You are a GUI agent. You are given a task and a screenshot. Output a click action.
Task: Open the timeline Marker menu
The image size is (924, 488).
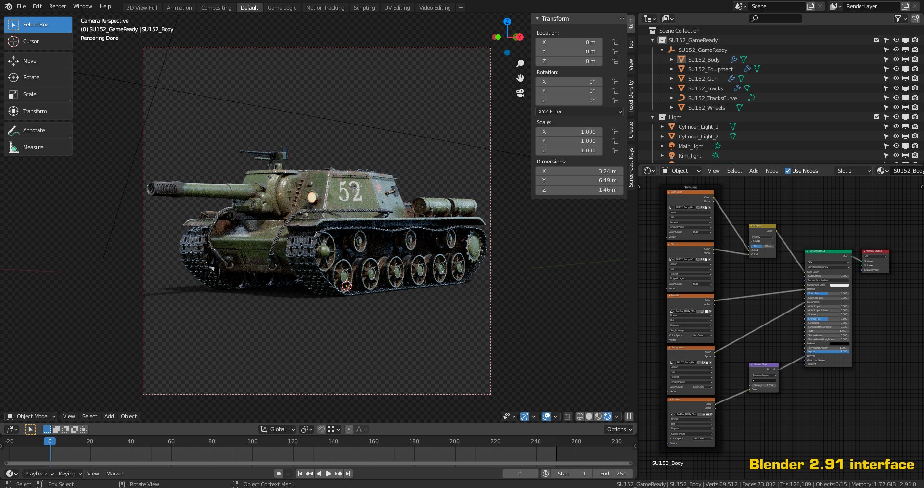point(115,474)
